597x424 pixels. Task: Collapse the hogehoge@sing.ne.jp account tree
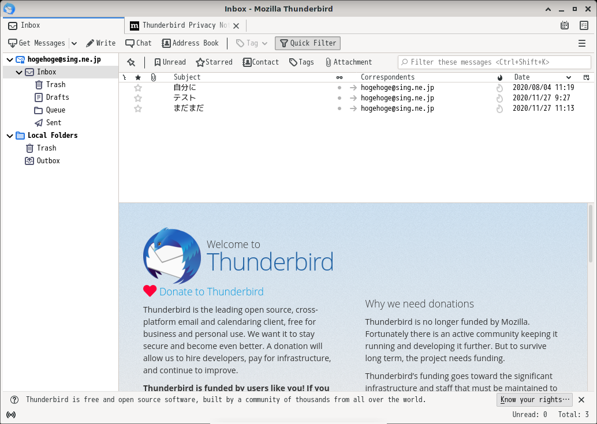[x=10, y=59]
